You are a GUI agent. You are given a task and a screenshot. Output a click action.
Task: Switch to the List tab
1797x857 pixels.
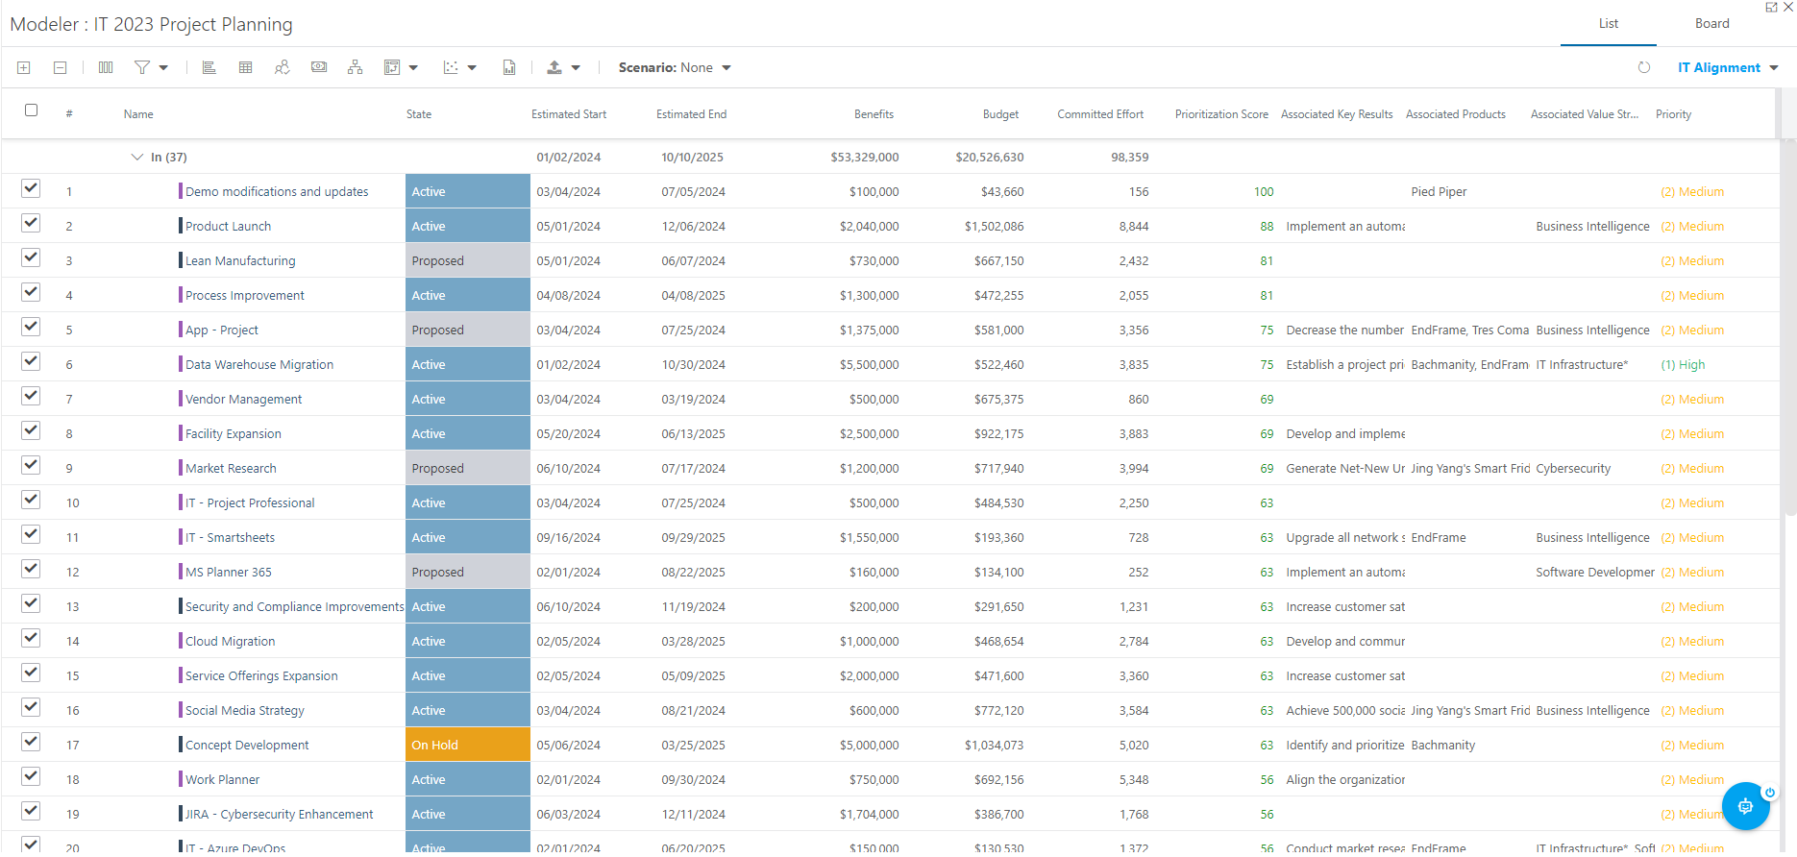tap(1609, 24)
